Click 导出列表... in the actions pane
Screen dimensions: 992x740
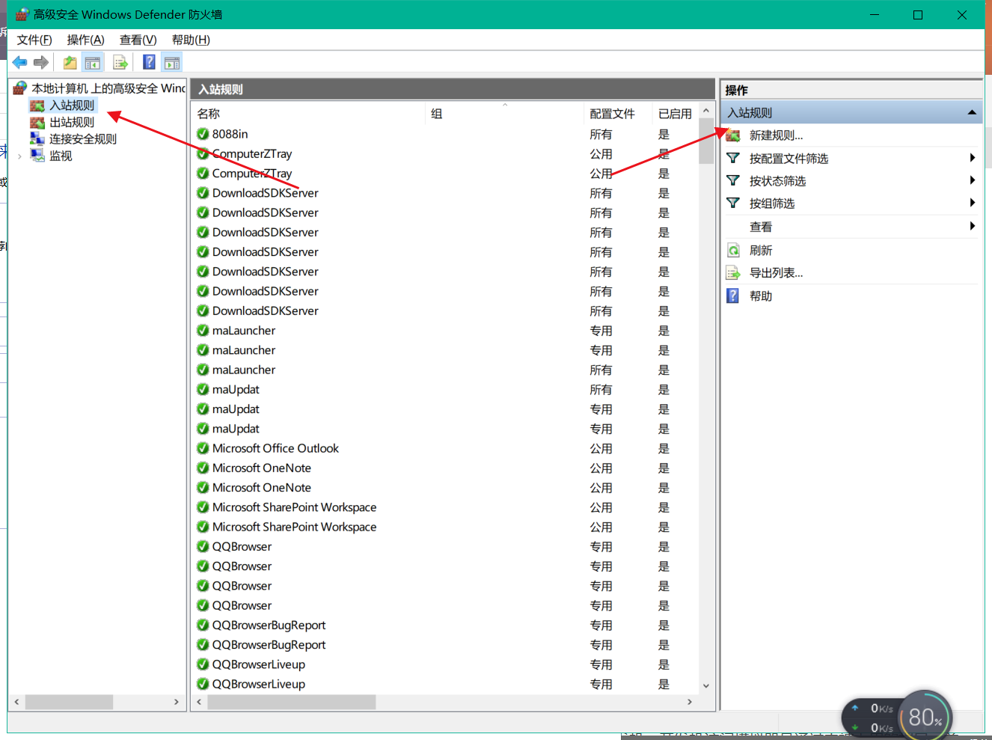[x=776, y=272]
